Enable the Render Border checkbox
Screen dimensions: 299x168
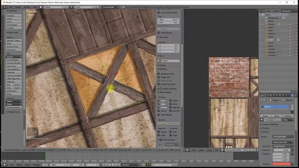pyautogui.click(x=158, y=33)
